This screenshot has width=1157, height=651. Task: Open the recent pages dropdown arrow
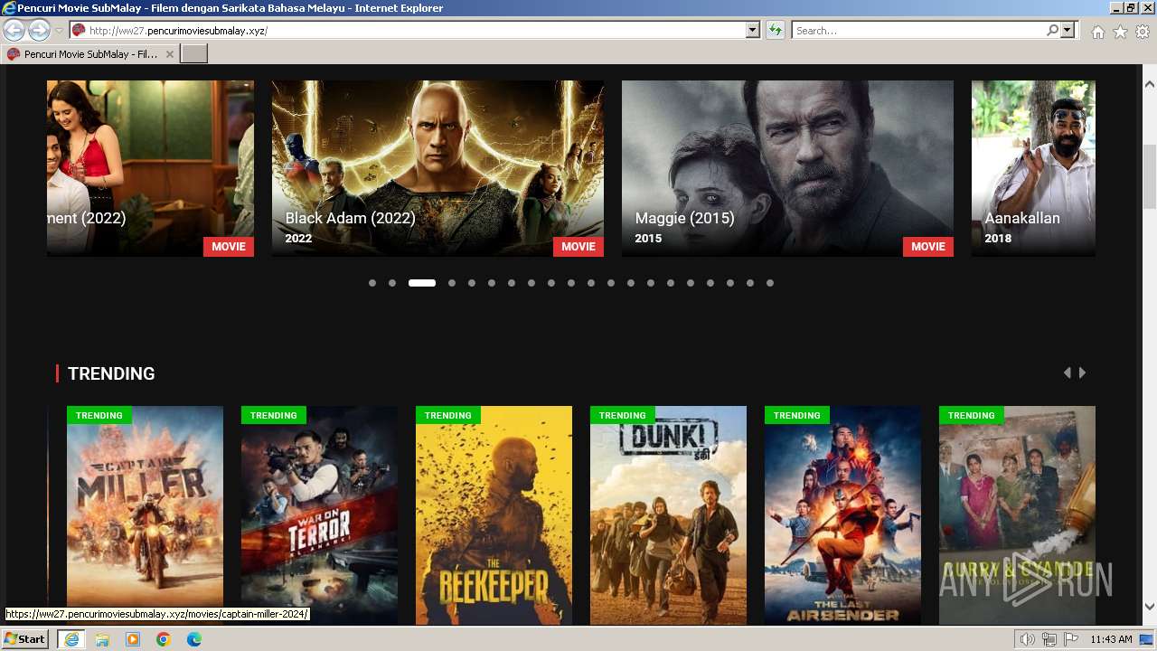(x=59, y=31)
